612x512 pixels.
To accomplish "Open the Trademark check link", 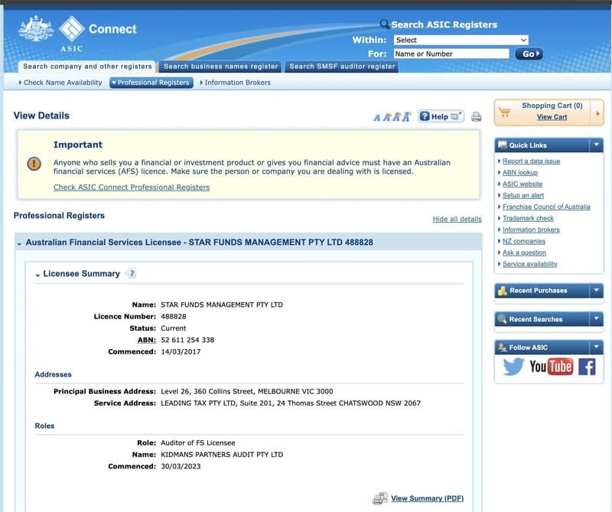I will click(x=528, y=218).
